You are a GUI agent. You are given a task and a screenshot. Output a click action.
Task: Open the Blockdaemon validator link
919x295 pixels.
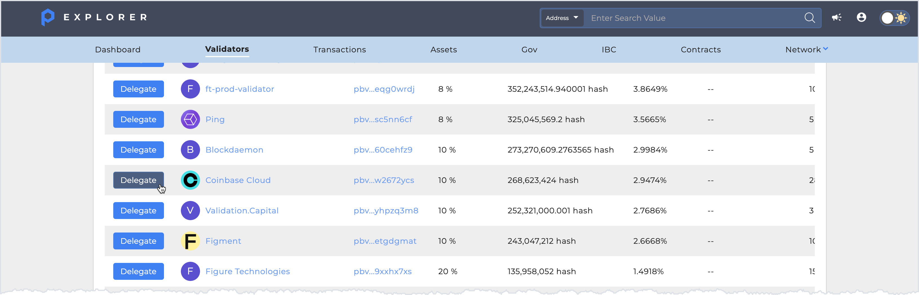click(234, 150)
